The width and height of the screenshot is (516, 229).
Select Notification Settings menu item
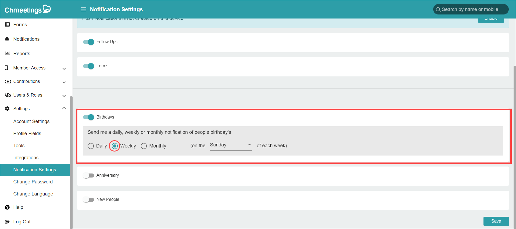tap(35, 170)
